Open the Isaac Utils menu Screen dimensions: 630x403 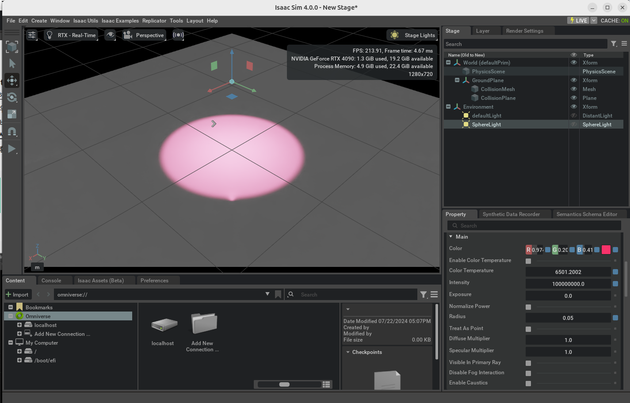pos(86,21)
